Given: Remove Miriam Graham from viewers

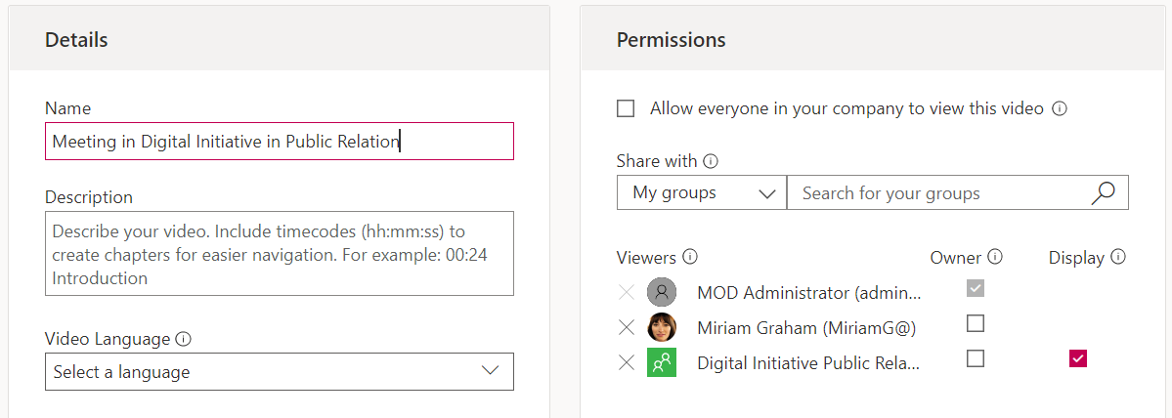Looking at the screenshot, I should click(x=627, y=326).
